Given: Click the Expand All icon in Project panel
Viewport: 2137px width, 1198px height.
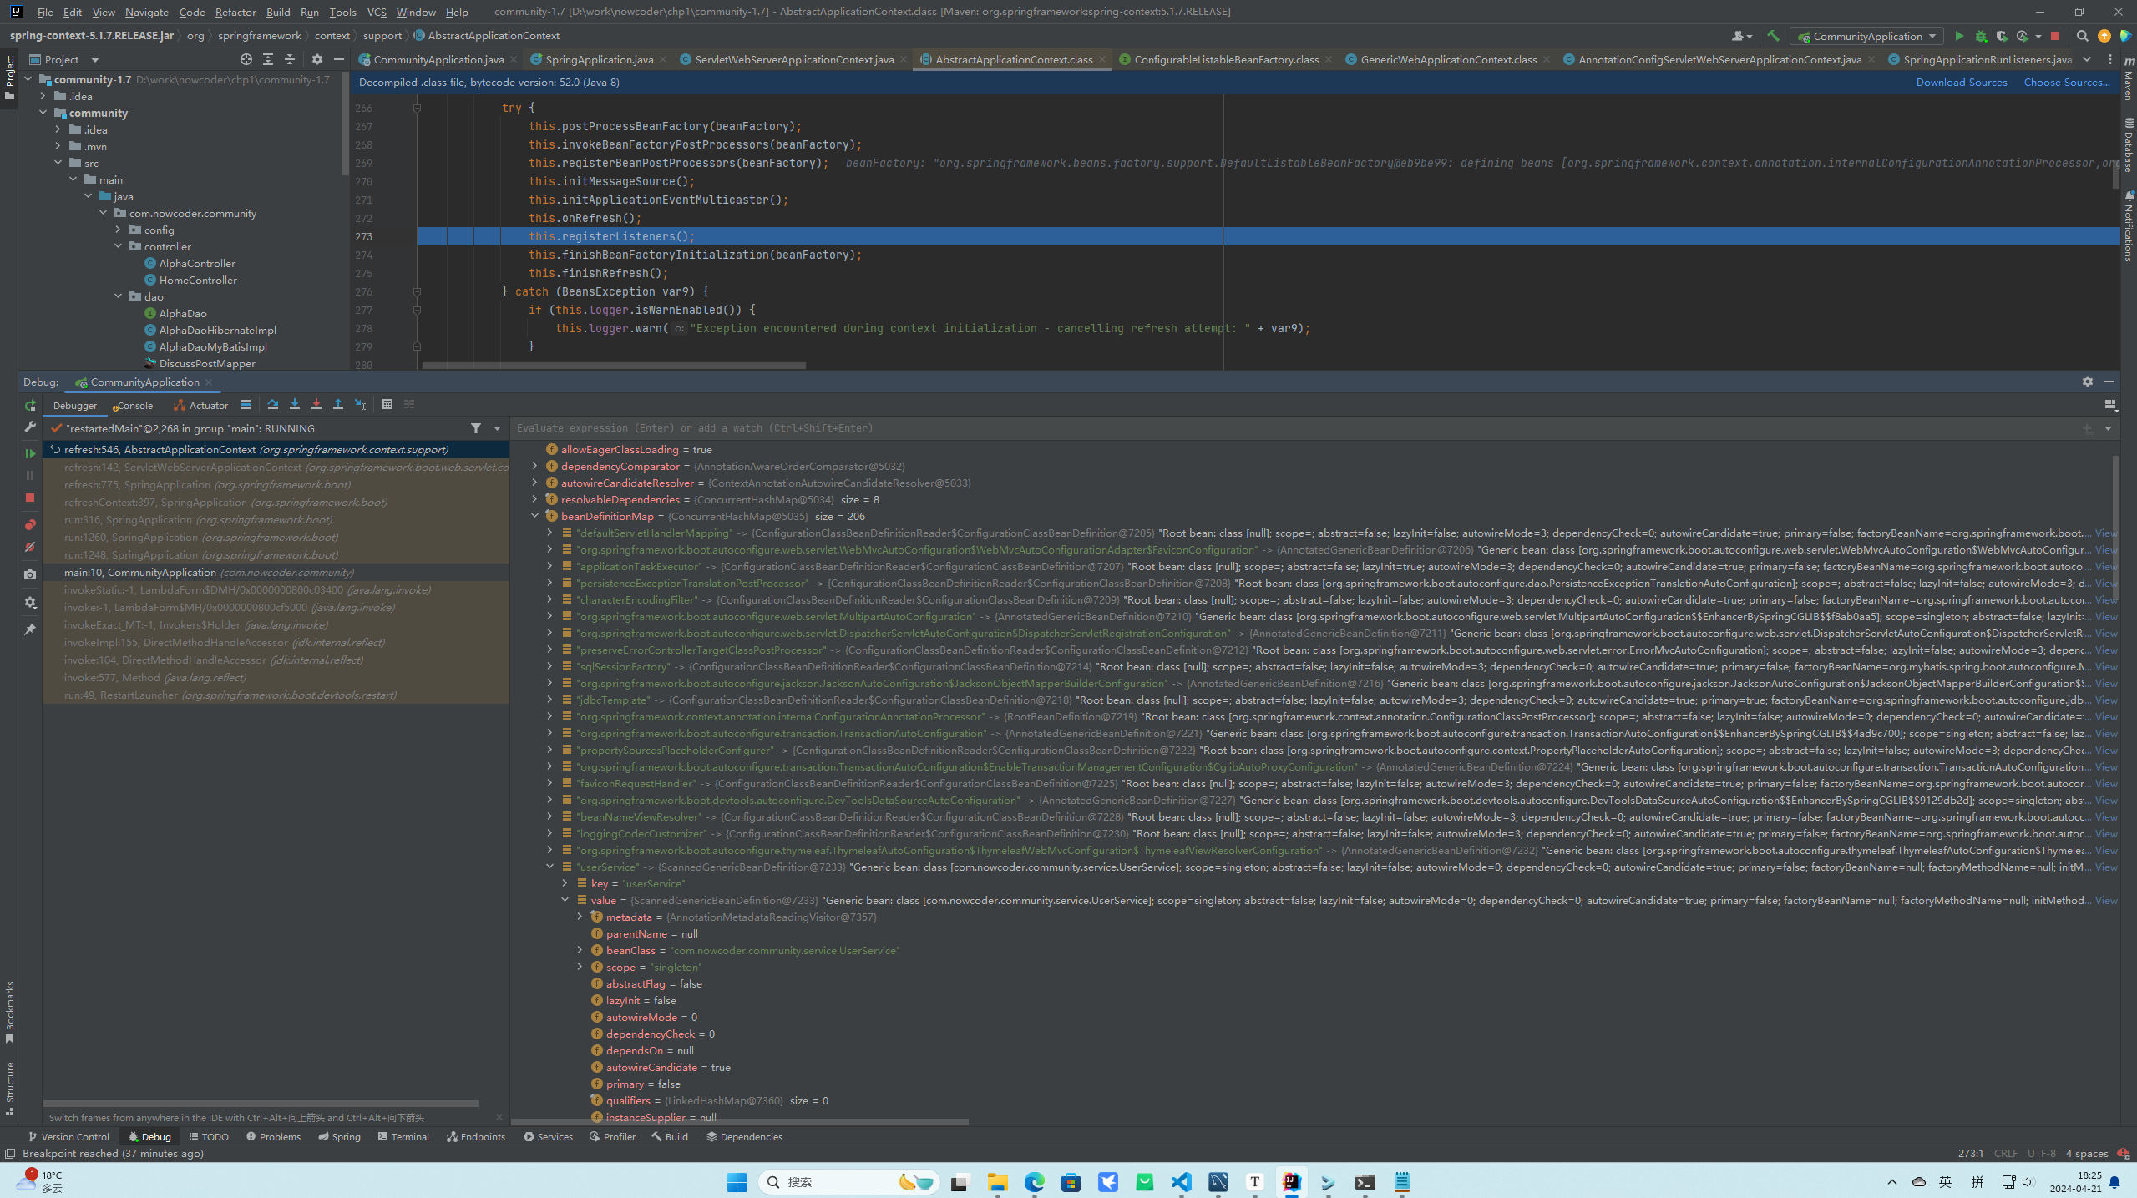Looking at the screenshot, I should pos(268,59).
